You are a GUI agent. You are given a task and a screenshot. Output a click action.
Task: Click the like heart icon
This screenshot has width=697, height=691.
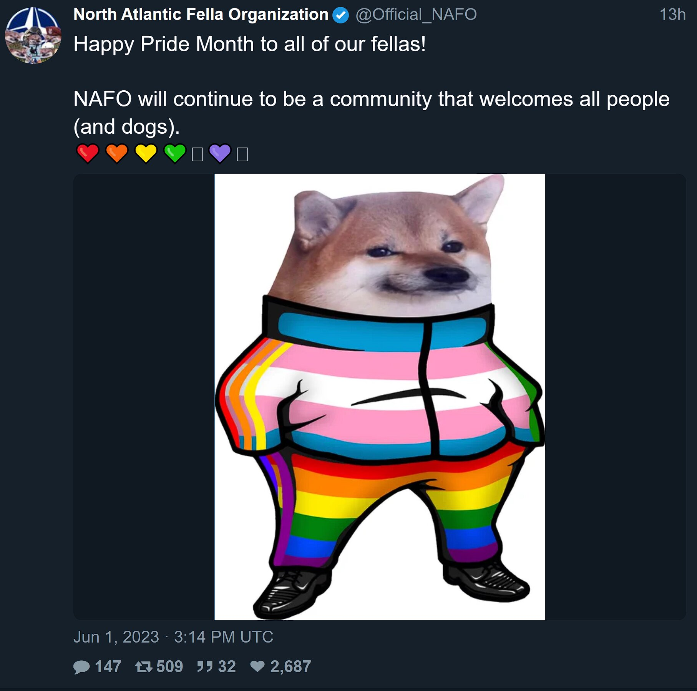pyautogui.click(x=257, y=666)
